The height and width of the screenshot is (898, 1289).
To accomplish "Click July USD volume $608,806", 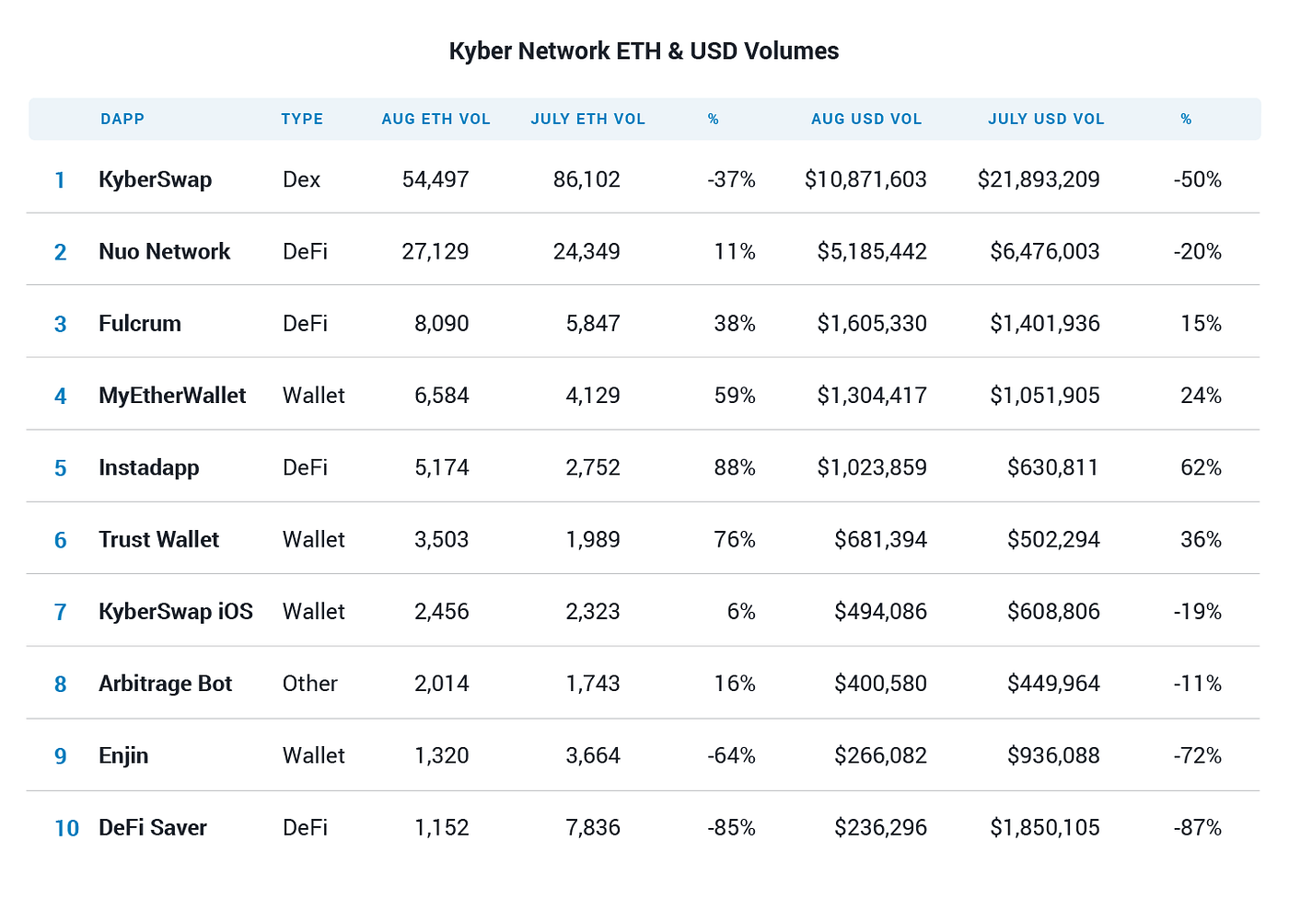I will click(x=1053, y=612).
